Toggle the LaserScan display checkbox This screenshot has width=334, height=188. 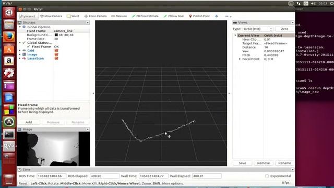pos(56,58)
